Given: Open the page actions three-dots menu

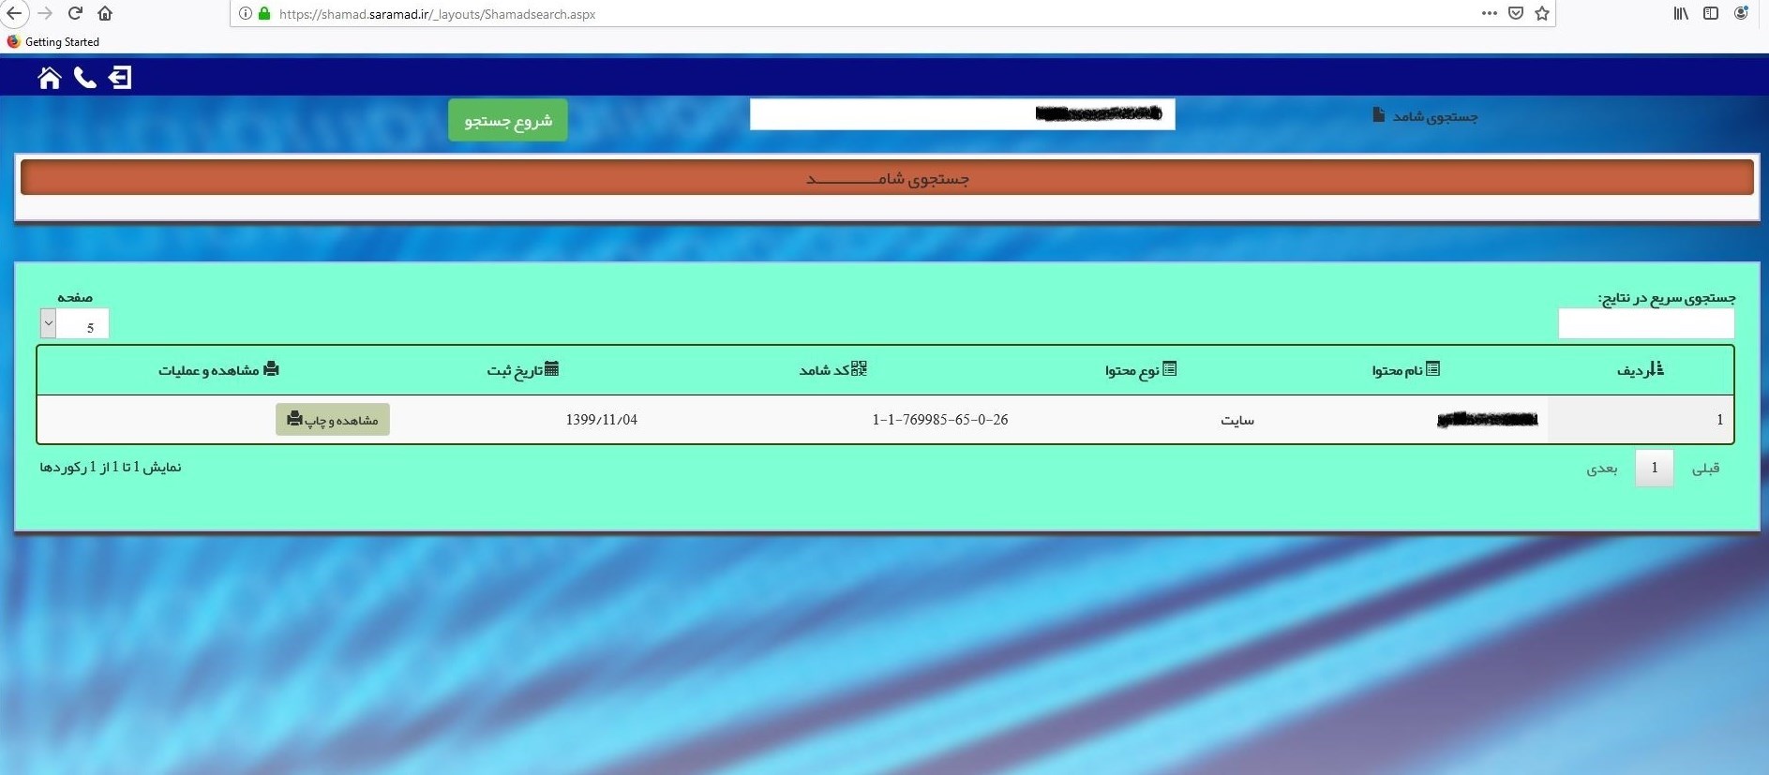Looking at the screenshot, I should (1489, 13).
